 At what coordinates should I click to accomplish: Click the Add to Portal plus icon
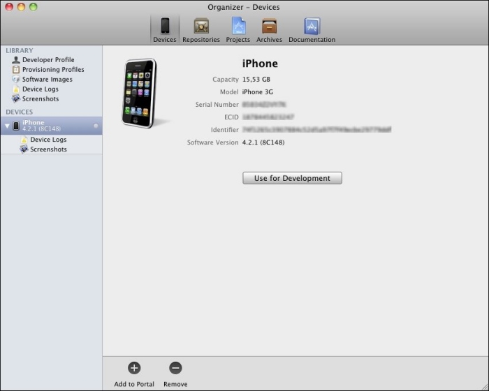[x=134, y=368]
